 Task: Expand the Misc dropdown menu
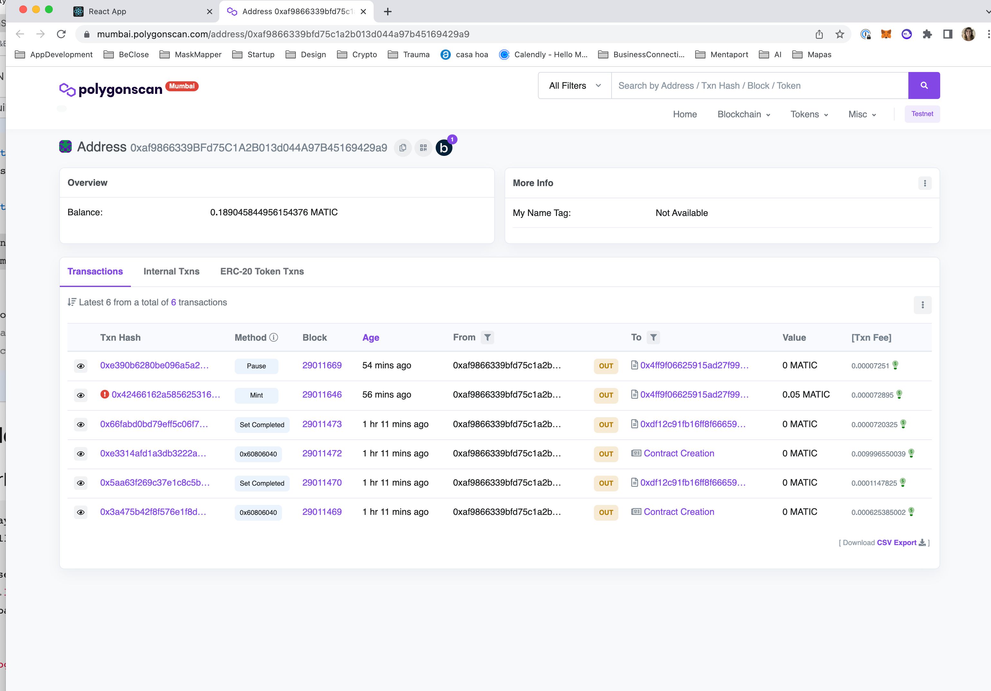pyautogui.click(x=861, y=114)
